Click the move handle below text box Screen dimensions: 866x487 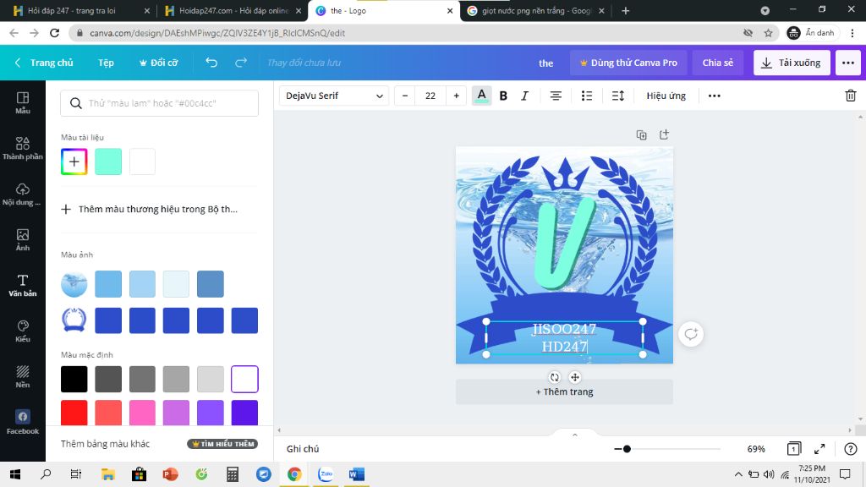575,377
